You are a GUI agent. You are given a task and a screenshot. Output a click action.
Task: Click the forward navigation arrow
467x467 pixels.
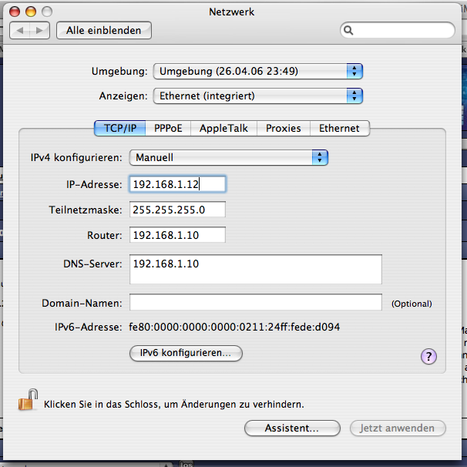pyautogui.click(x=39, y=30)
